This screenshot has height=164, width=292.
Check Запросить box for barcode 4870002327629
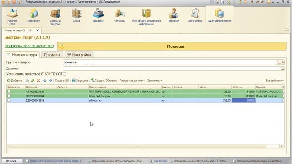pos(9,92)
